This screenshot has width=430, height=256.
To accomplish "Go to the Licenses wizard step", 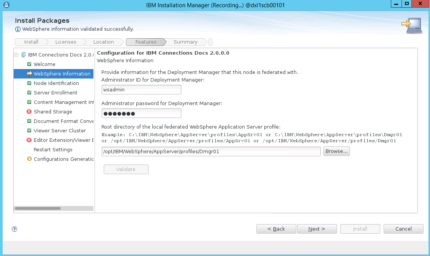I will tap(66, 42).
